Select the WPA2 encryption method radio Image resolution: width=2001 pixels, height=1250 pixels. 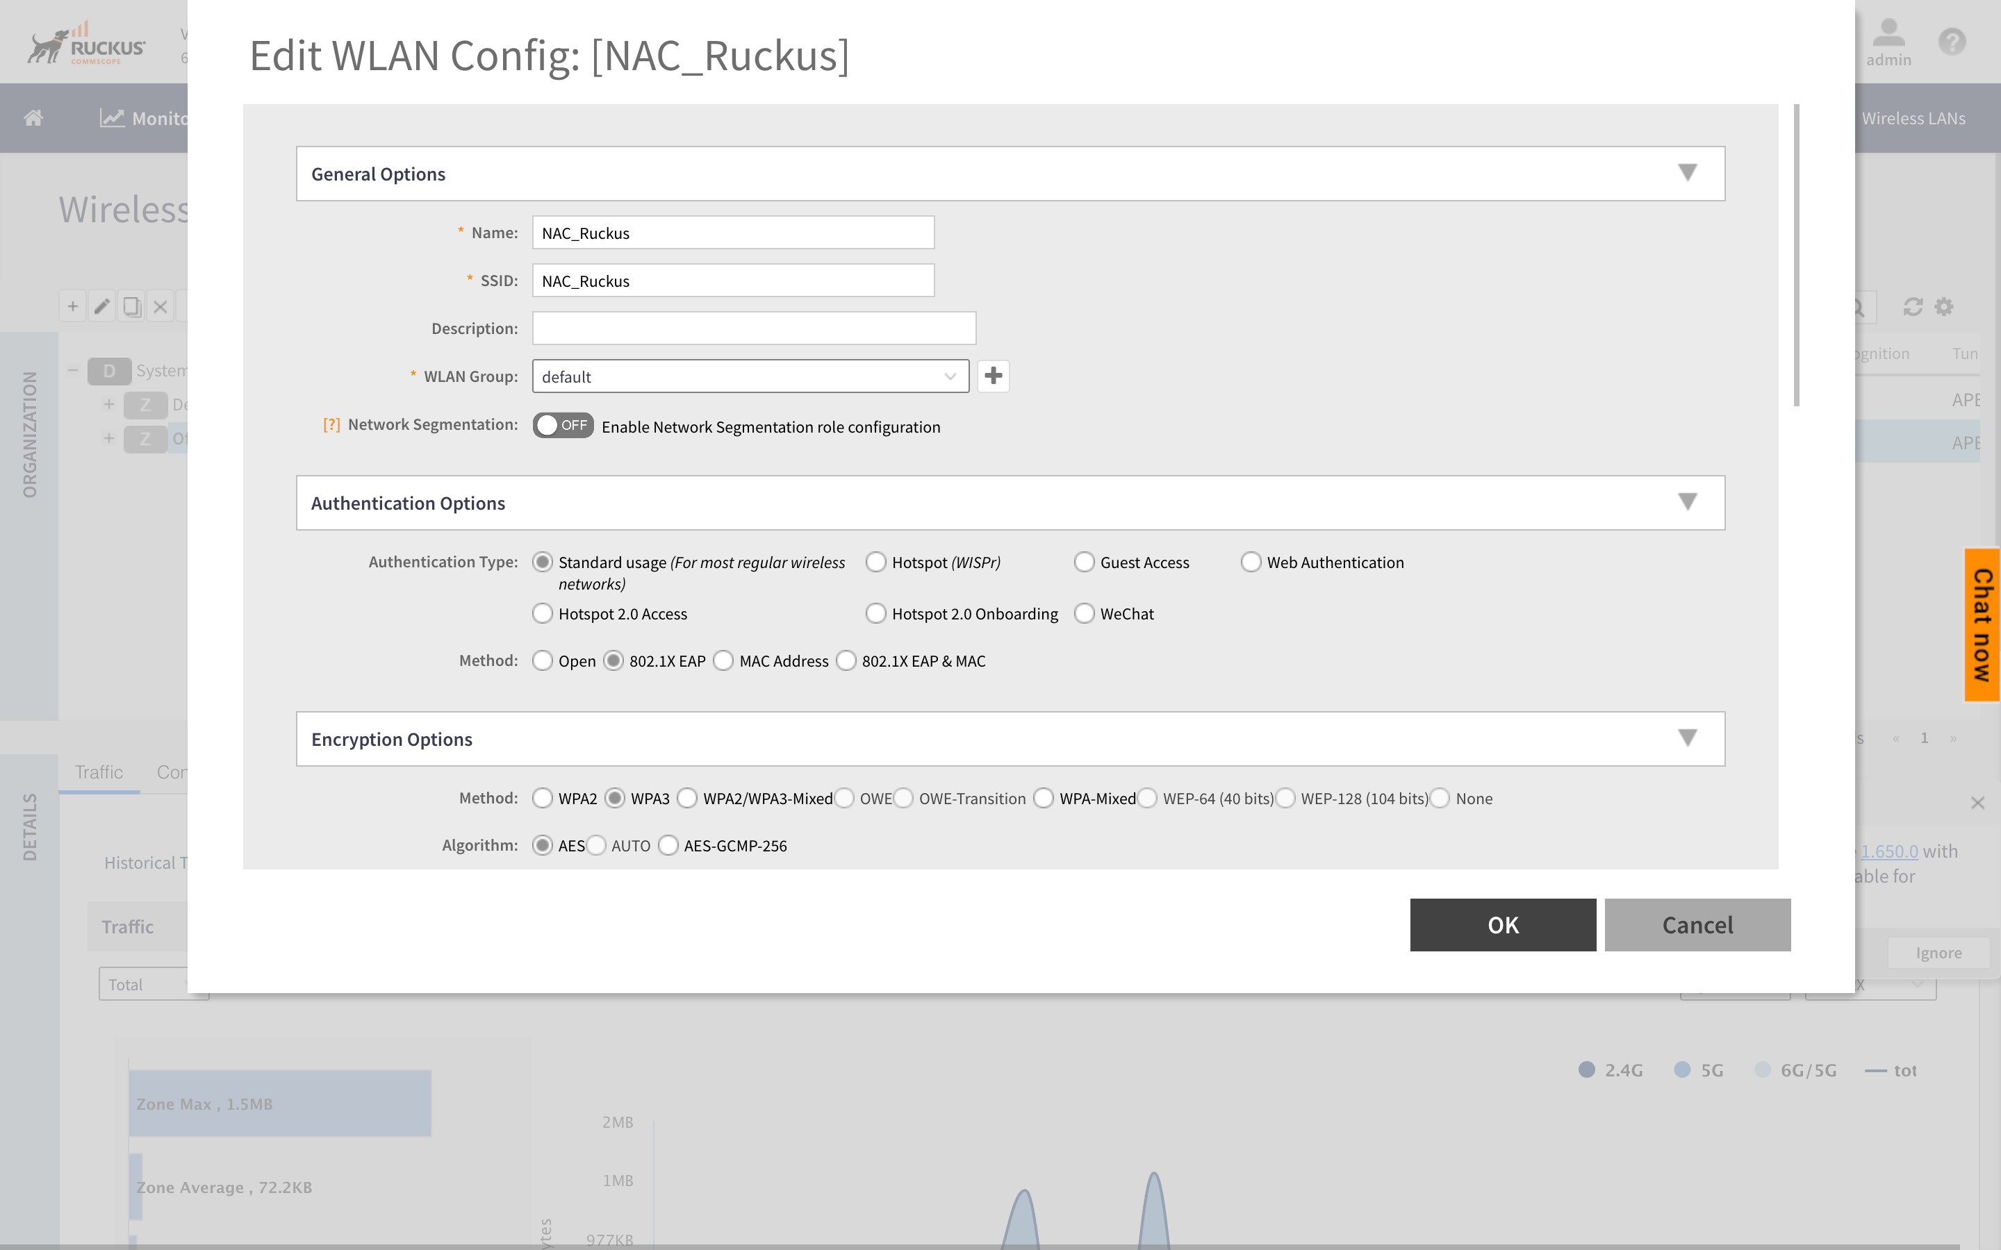[543, 798]
